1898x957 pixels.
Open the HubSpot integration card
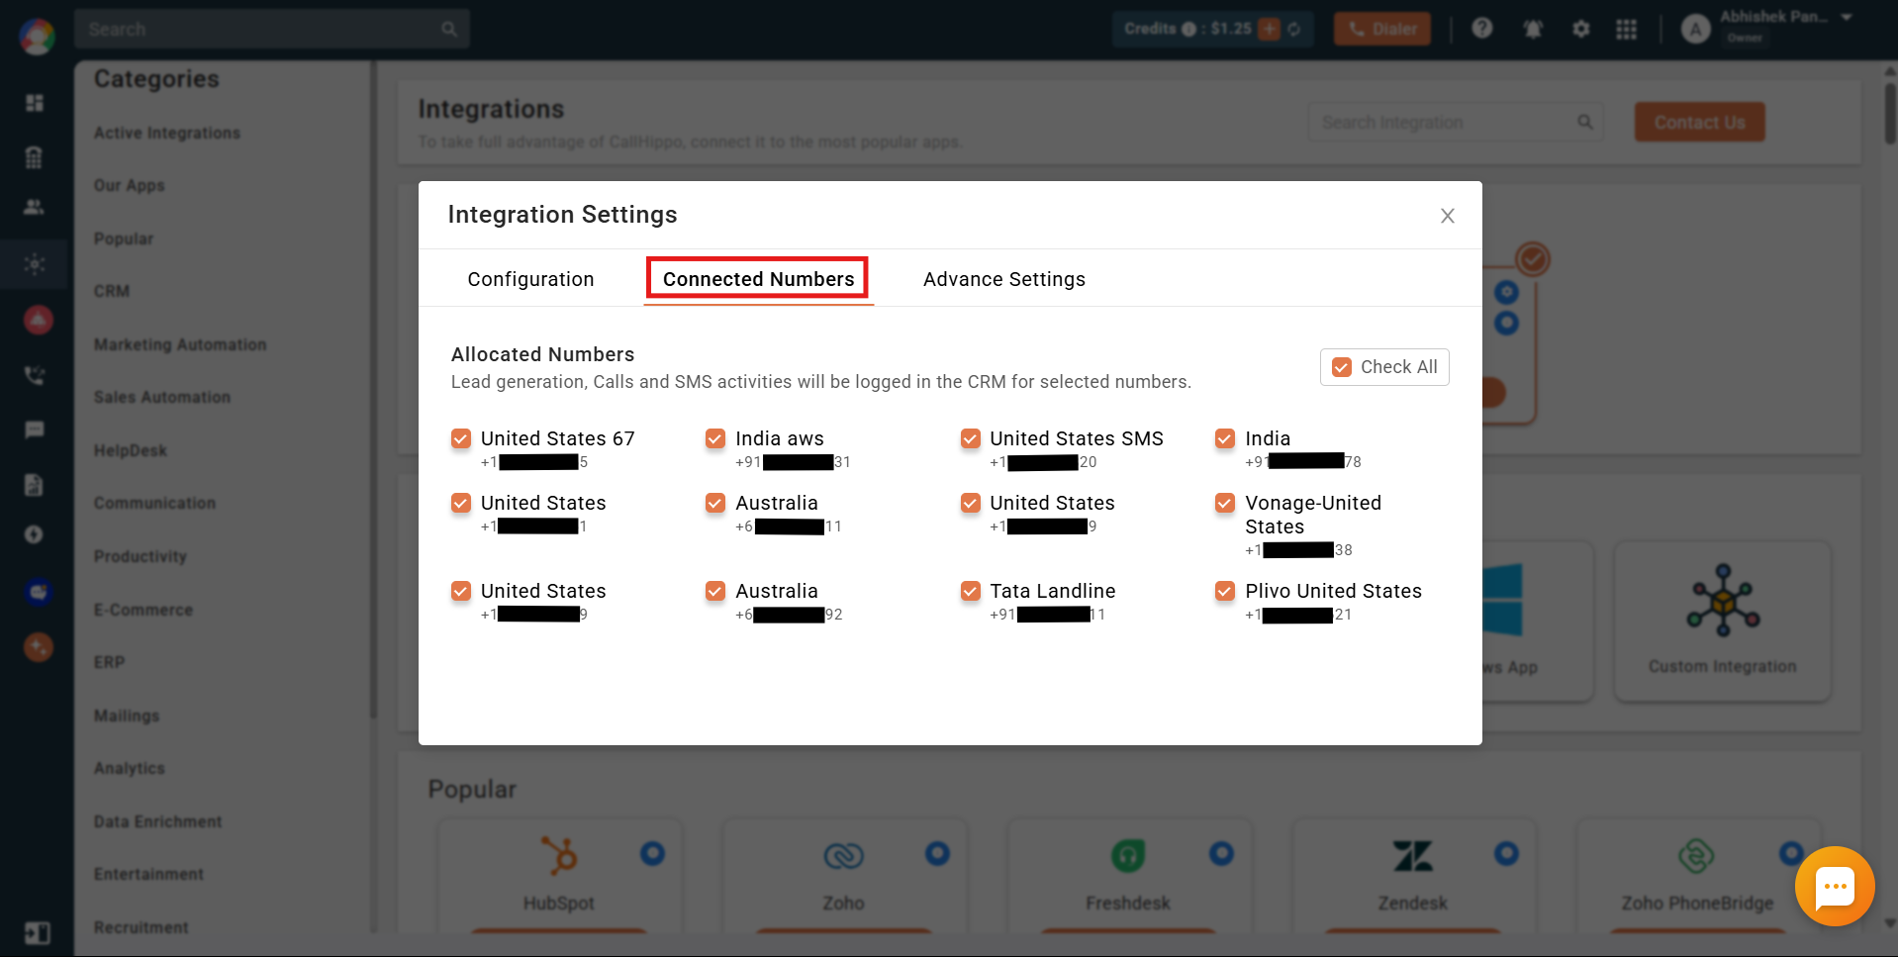pos(559,875)
